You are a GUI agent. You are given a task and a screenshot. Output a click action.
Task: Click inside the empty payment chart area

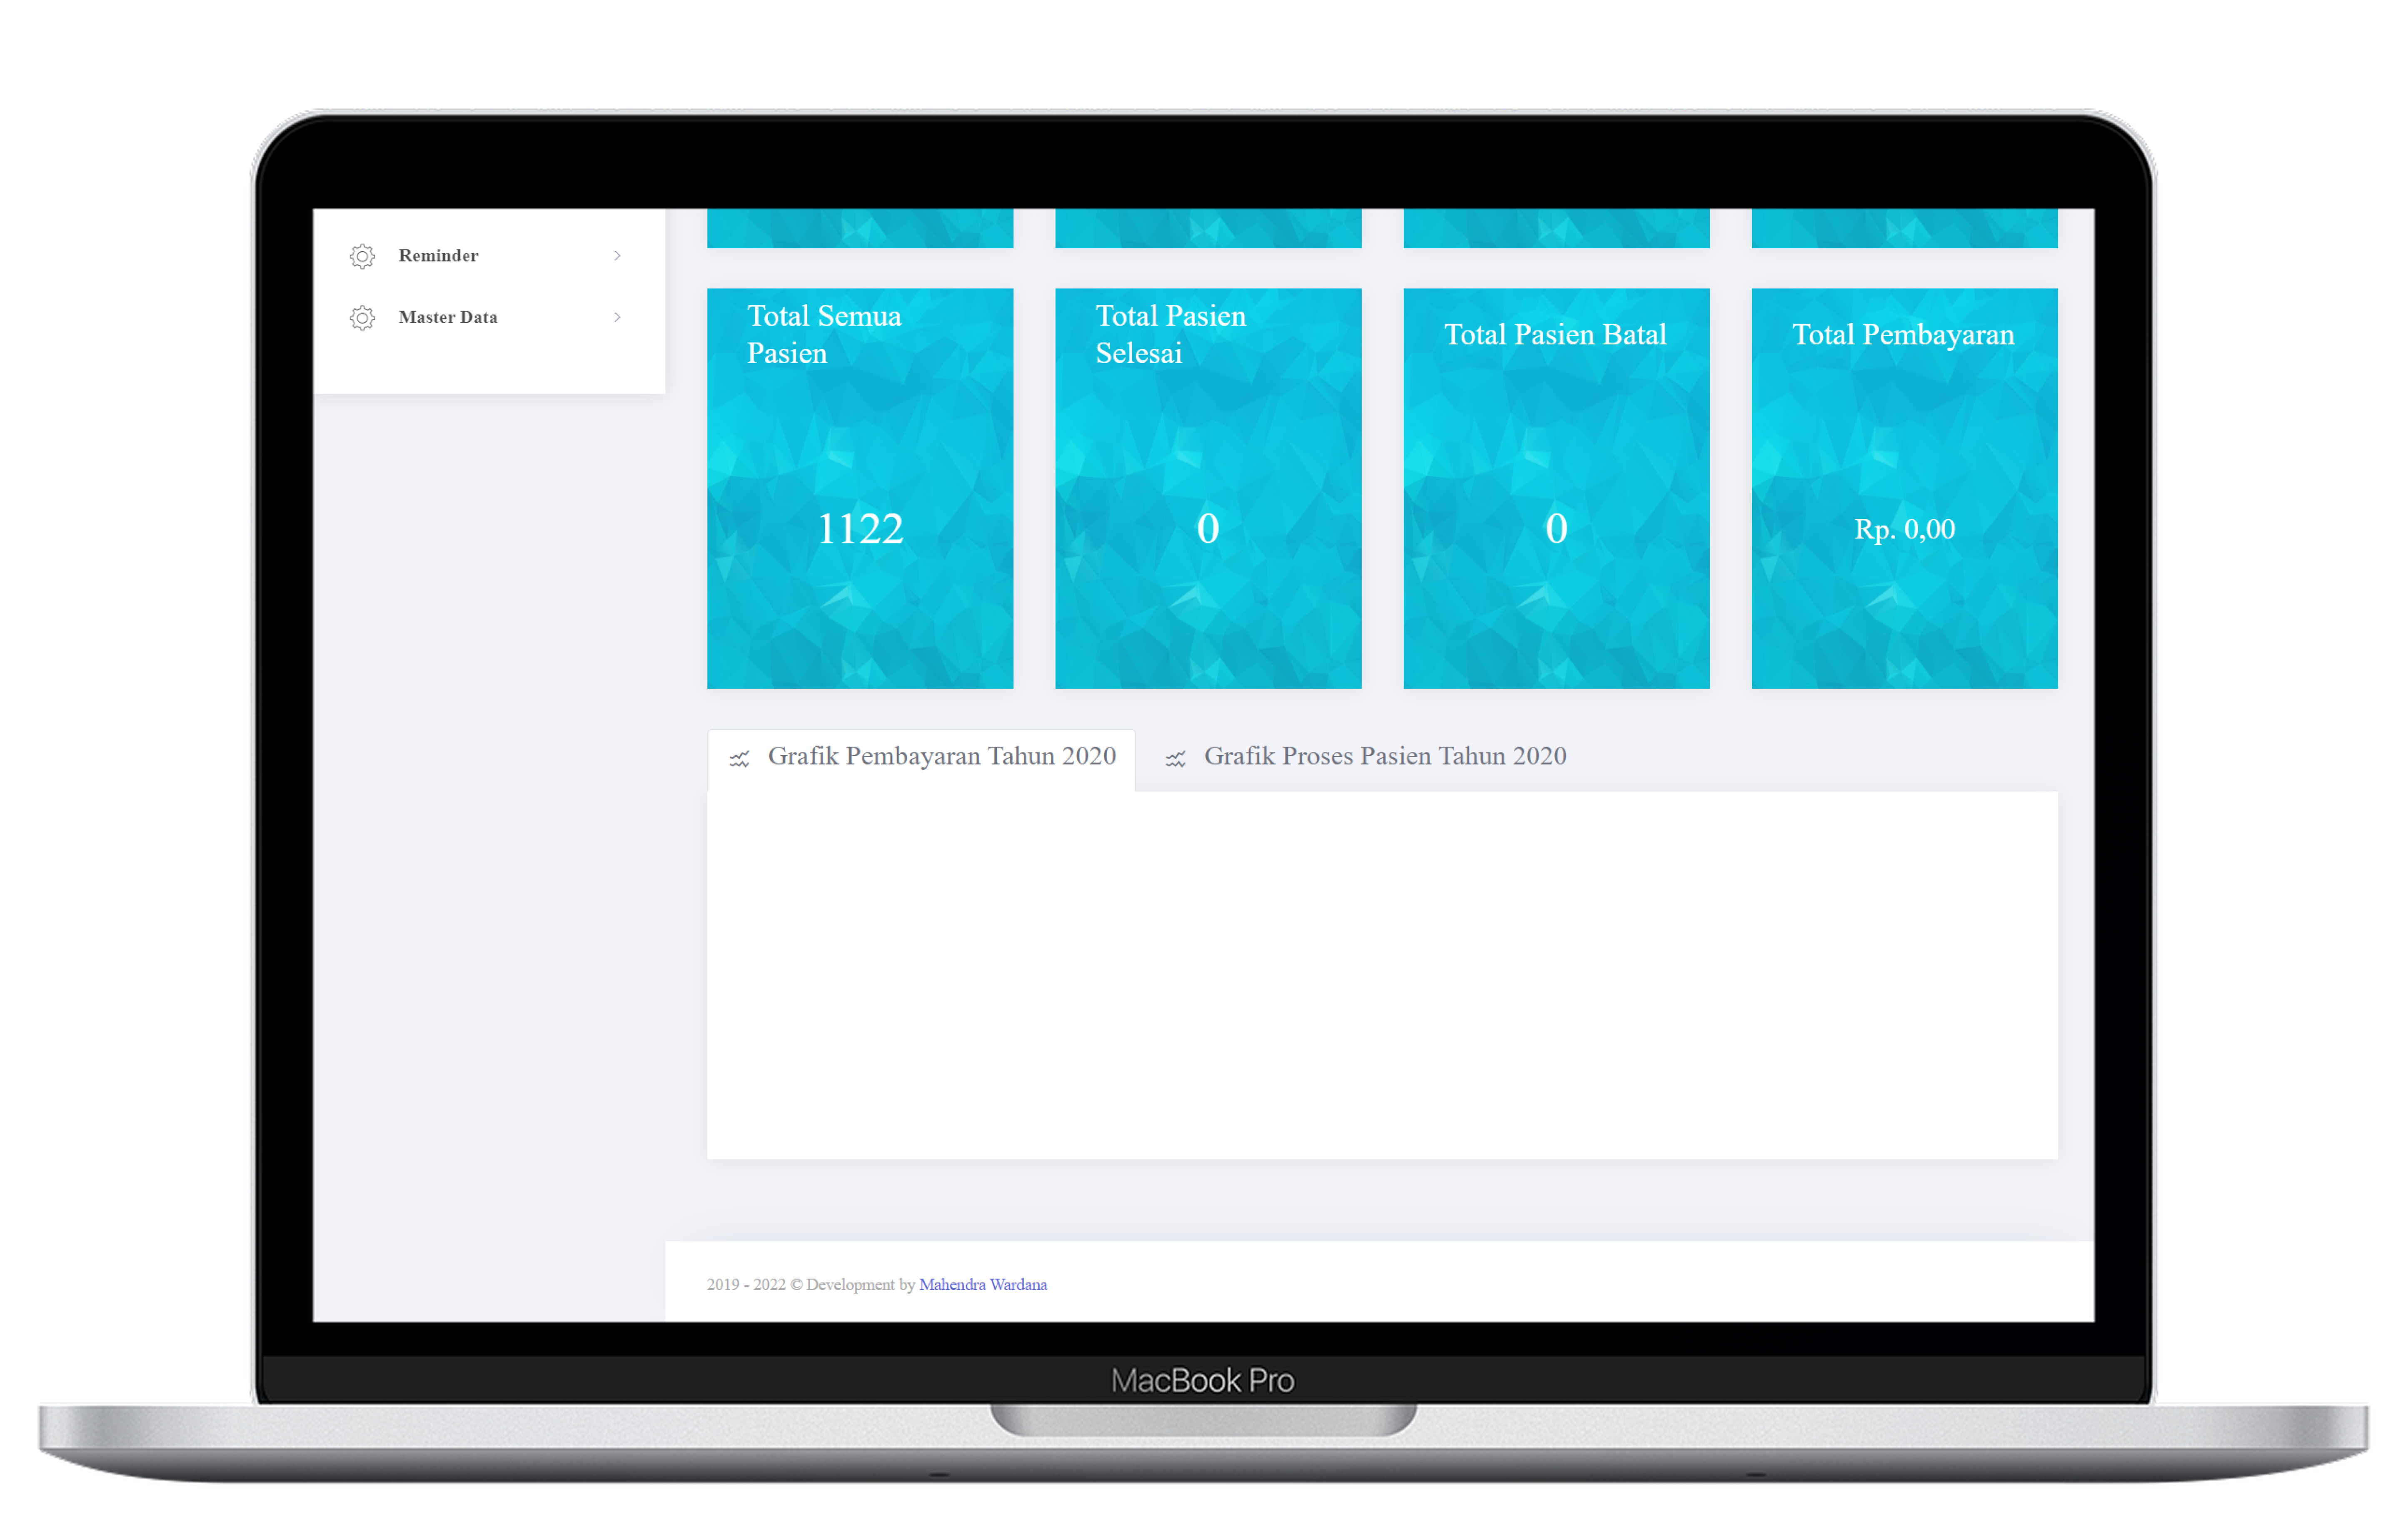coord(1383,976)
